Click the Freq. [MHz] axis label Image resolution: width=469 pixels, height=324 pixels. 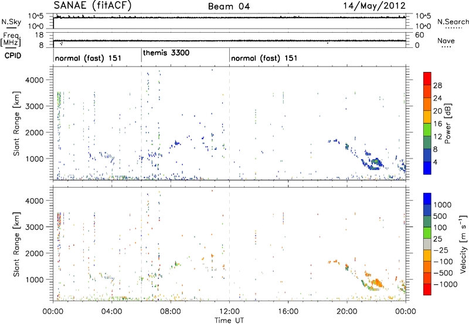11,39
